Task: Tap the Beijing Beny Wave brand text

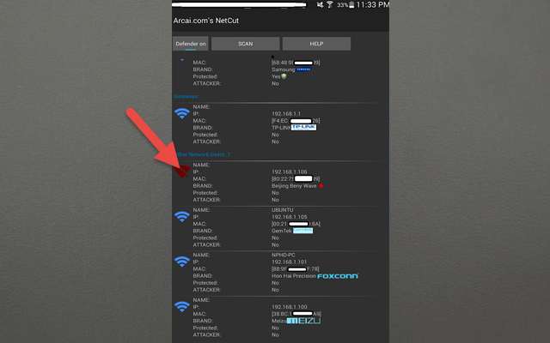Action: [x=294, y=186]
